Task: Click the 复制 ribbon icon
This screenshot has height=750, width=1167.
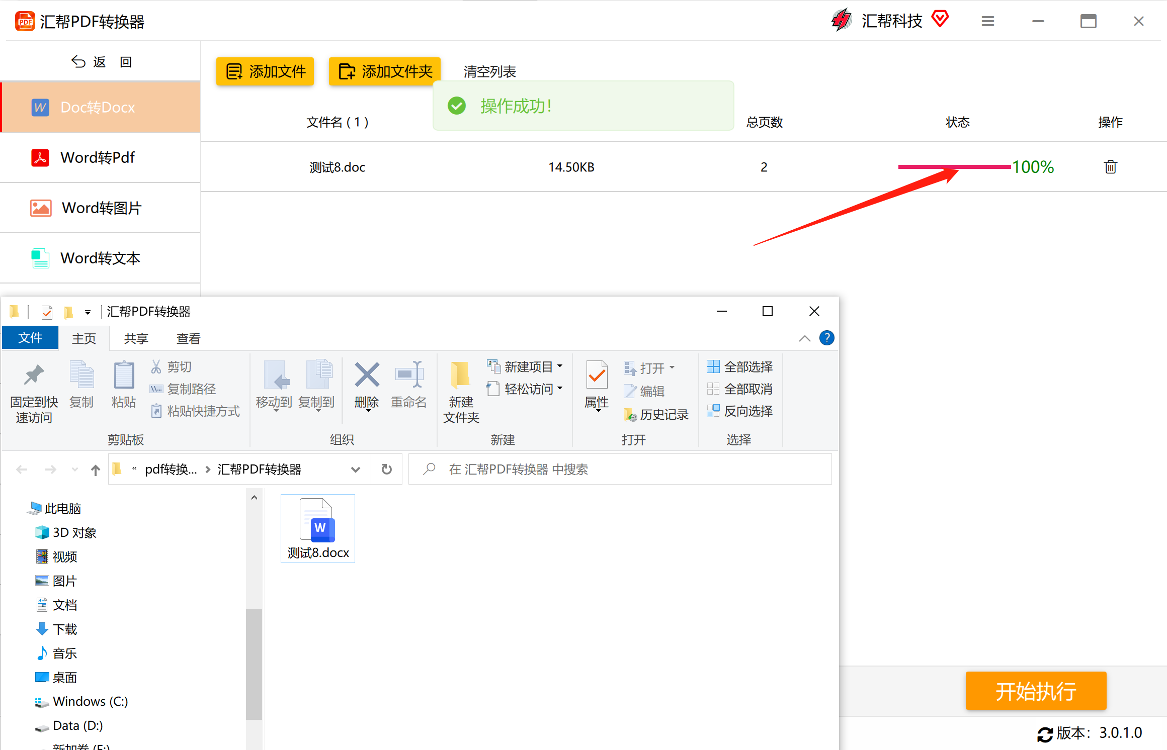Action: tap(81, 375)
